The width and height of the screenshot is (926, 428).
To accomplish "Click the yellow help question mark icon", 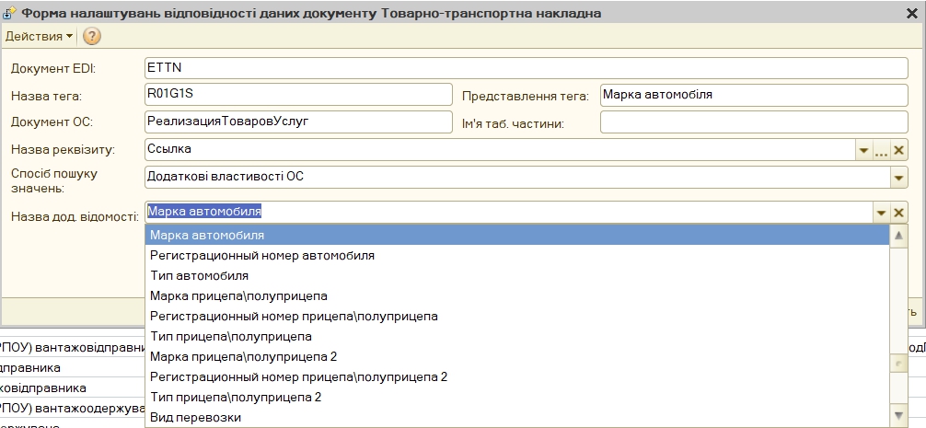I will [x=91, y=37].
